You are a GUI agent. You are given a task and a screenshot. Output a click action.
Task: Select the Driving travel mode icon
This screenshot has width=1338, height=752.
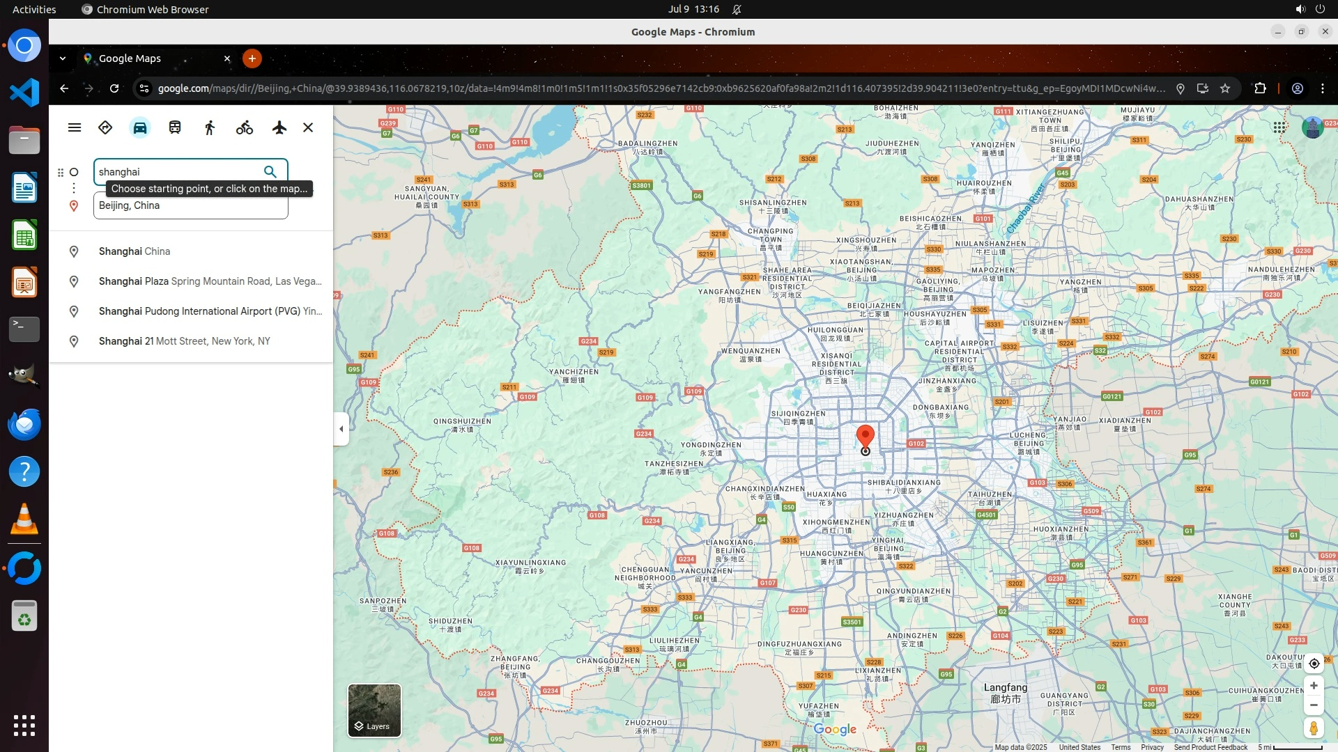pos(140,127)
